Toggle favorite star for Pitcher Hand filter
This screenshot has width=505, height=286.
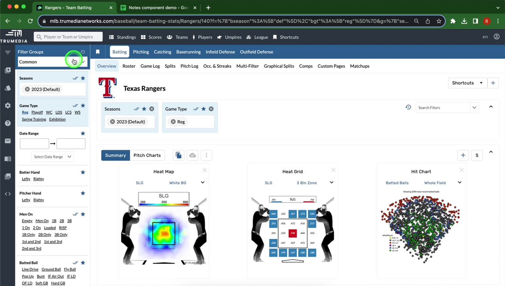pyautogui.click(x=83, y=193)
